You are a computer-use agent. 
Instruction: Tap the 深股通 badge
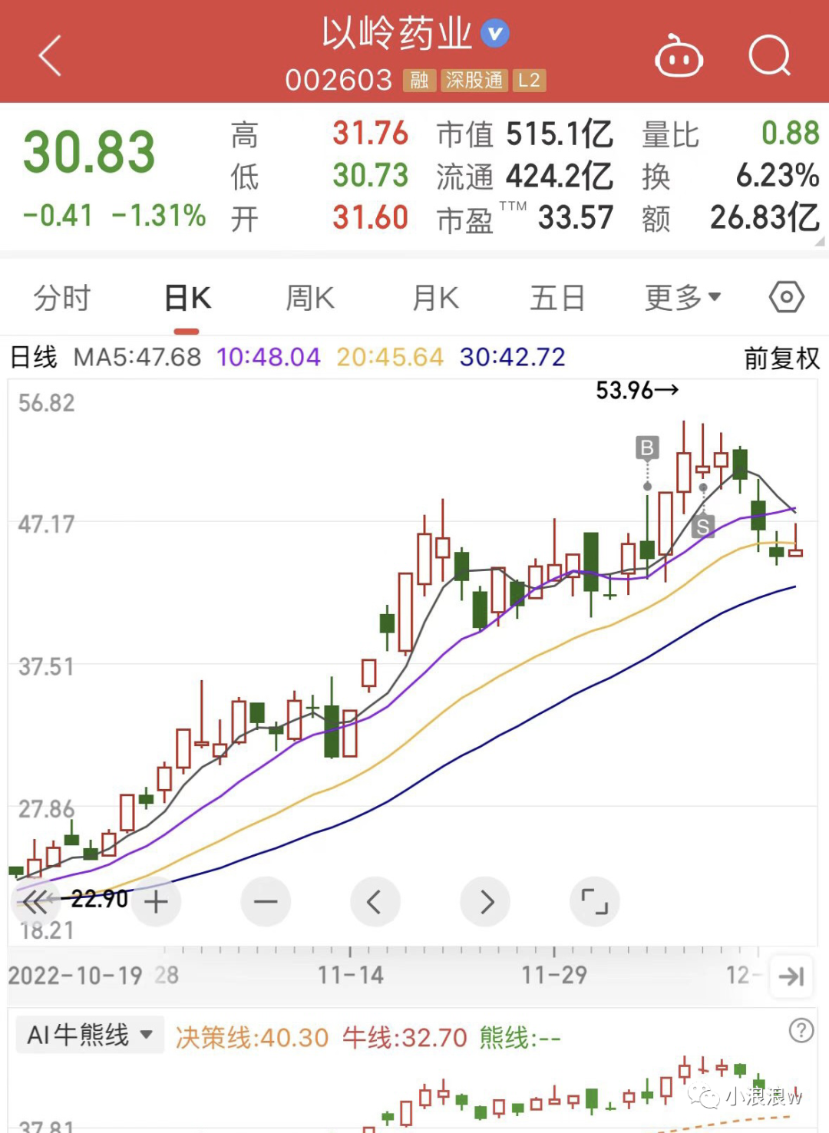coord(474,80)
